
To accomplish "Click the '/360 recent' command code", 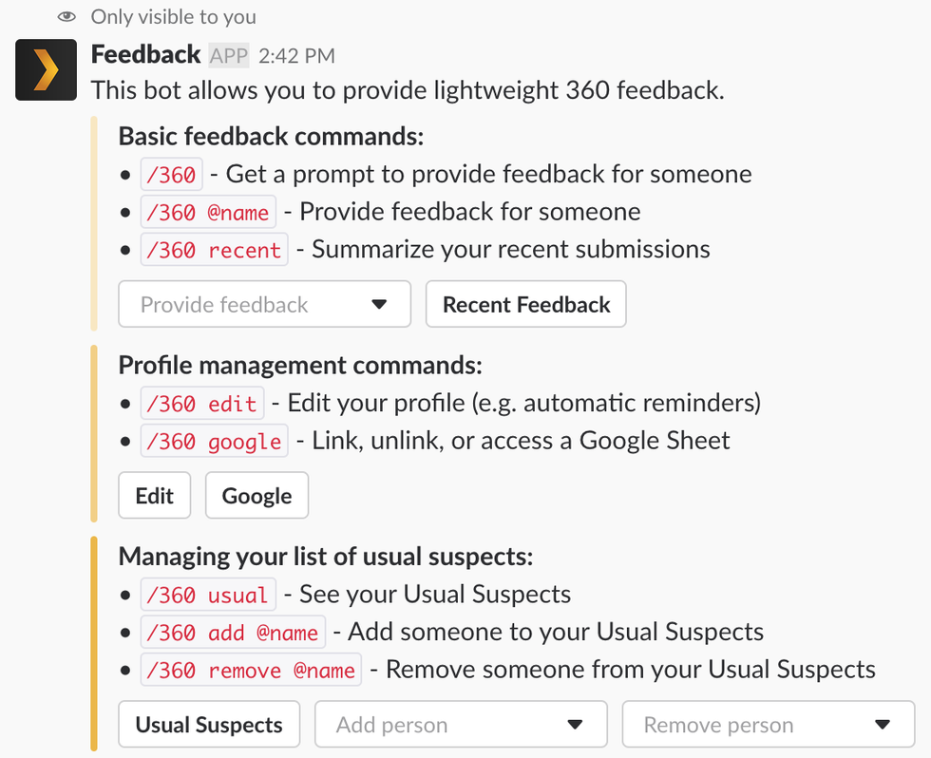I will (214, 250).
